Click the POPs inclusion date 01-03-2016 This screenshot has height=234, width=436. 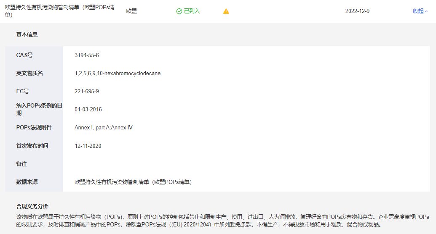88,110
